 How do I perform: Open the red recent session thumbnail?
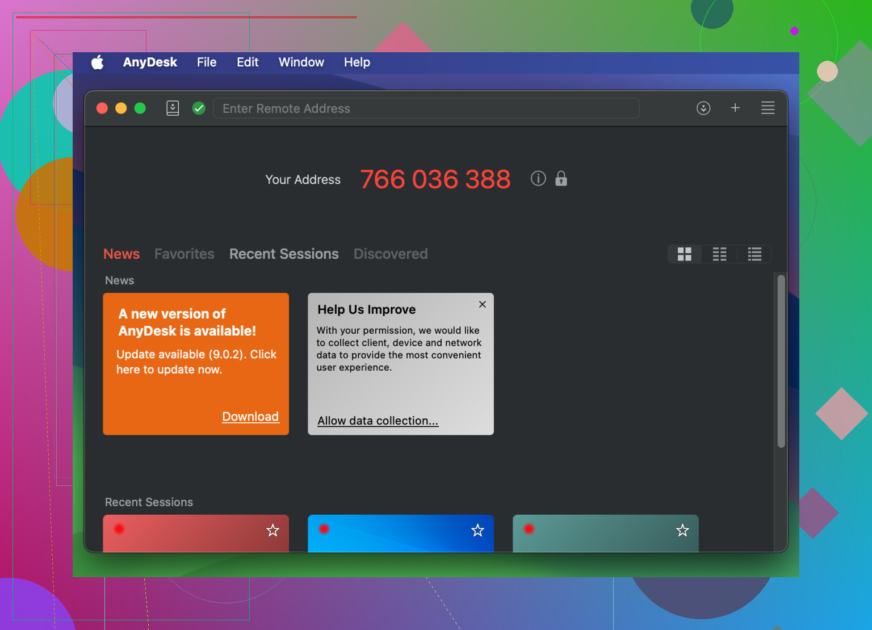click(196, 534)
